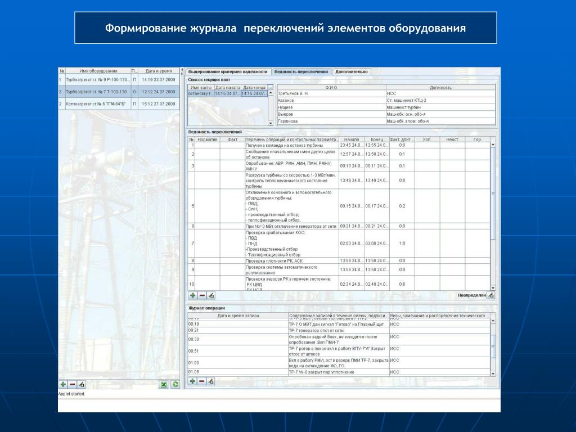Remove record from Журнал операции
Image resolution: width=576 pixels, height=432 pixels.
tap(202, 381)
